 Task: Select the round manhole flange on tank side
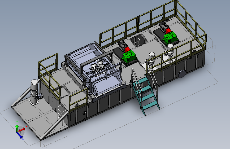click(x=182, y=74)
